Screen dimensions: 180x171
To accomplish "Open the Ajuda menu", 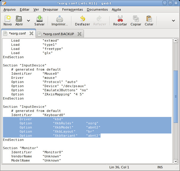I will tap(116, 10).
